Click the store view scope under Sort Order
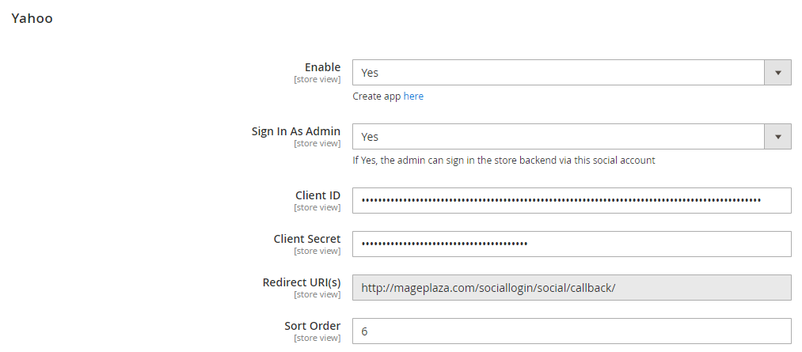This screenshot has height=352, width=802. [x=317, y=339]
